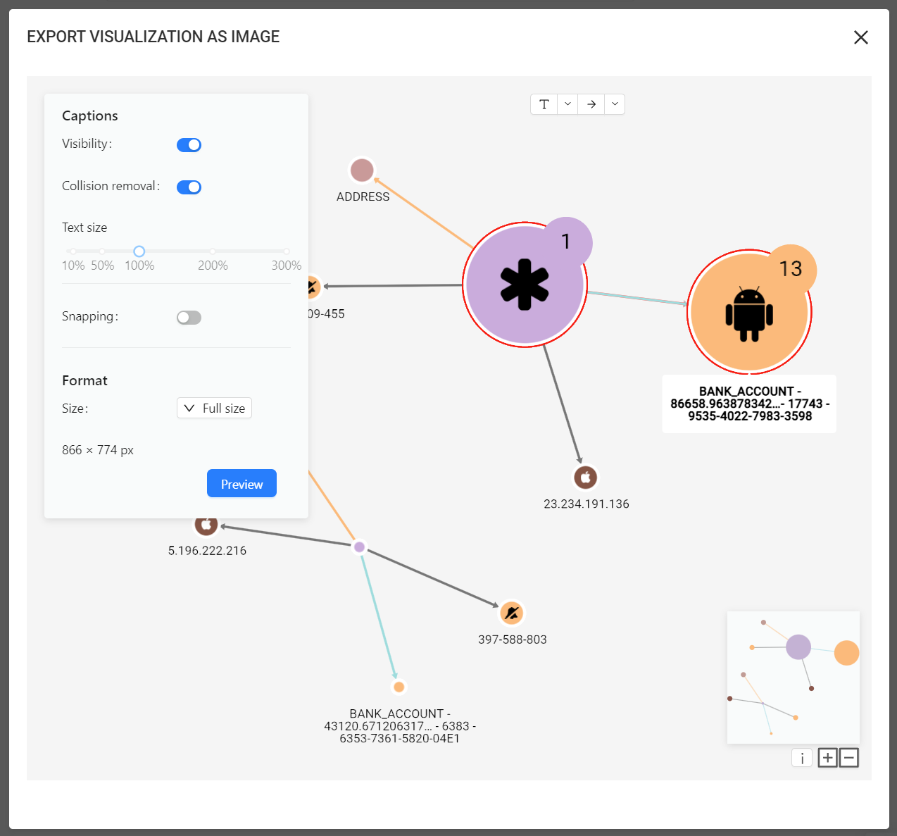Close the export visualization dialog
The image size is (897, 836).
click(x=860, y=37)
